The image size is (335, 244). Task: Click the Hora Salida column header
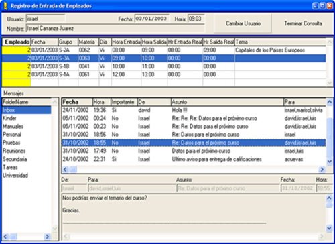pos(154,42)
